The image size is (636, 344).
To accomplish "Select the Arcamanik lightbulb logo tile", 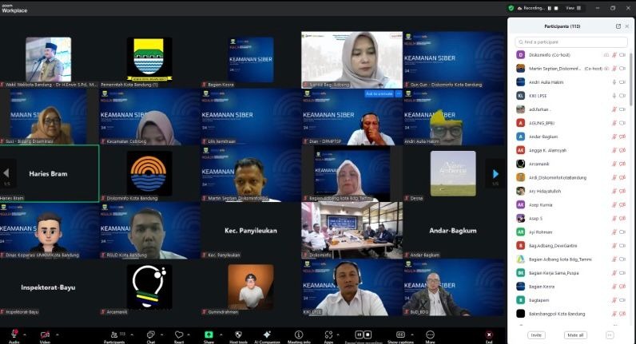I will [x=149, y=287].
